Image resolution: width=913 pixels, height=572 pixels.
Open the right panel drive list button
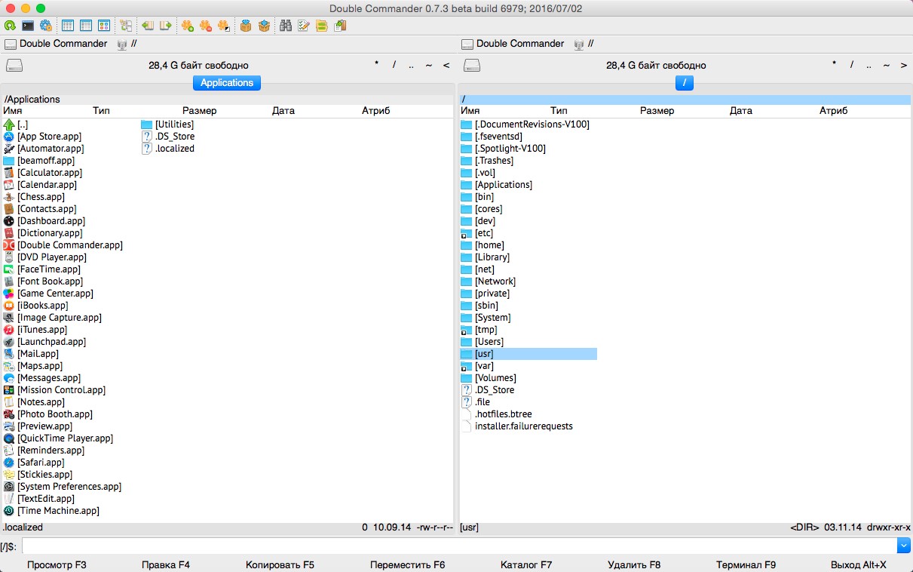(x=472, y=65)
